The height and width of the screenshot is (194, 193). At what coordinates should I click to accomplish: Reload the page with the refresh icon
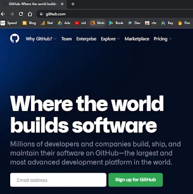pyautogui.click(x=21, y=14)
